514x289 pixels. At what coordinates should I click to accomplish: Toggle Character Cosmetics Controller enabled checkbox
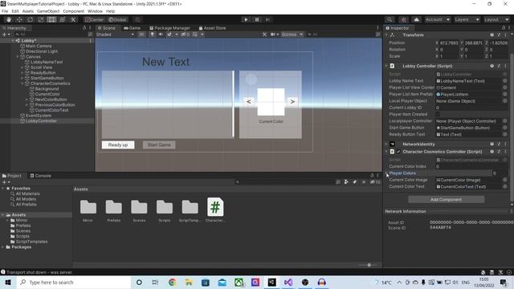(x=398, y=152)
